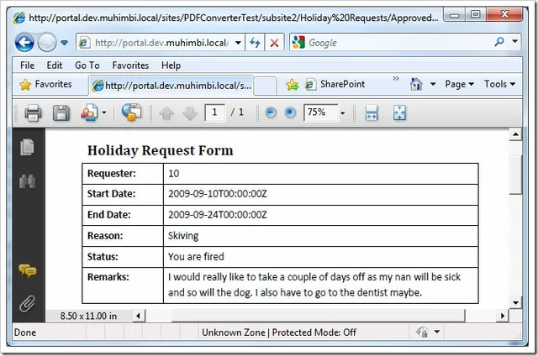The width and height of the screenshot is (538, 356).
Task: Open the Attachments paperclip panel
Action: [28, 303]
